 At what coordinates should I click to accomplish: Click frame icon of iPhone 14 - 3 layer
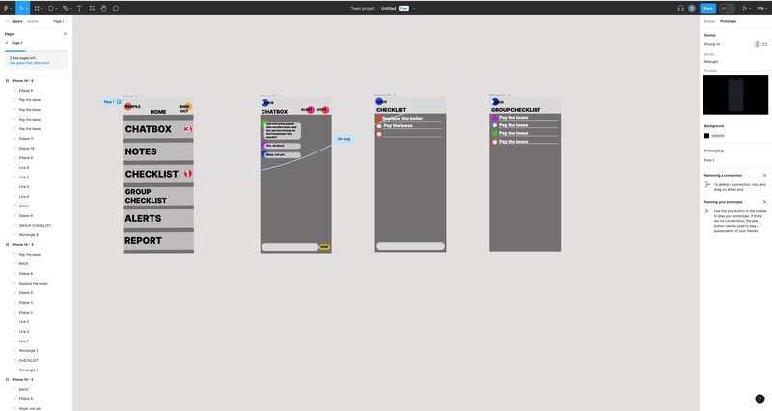[x=7, y=244]
